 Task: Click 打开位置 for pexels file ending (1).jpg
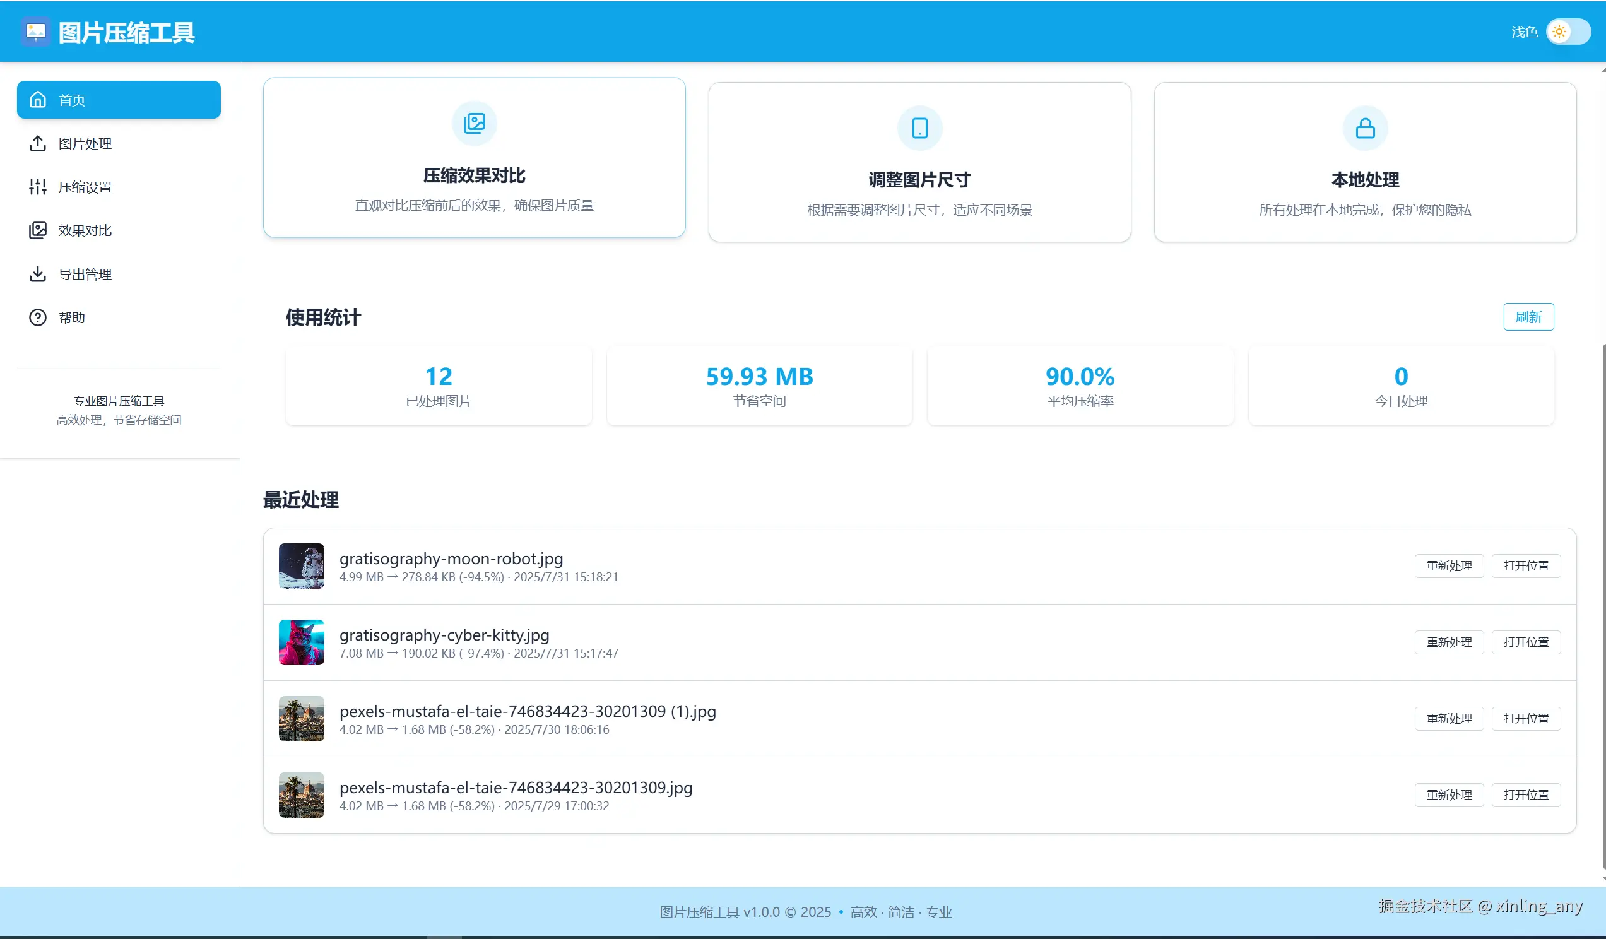1526,719
